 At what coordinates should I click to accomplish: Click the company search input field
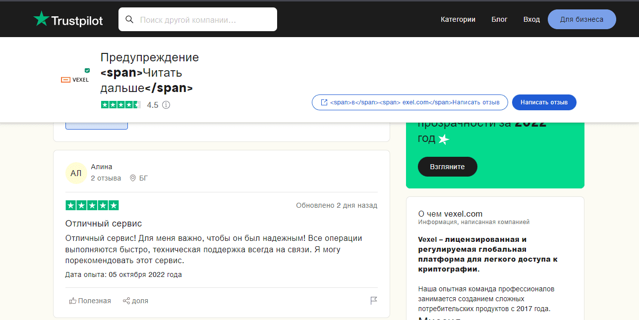198,19
